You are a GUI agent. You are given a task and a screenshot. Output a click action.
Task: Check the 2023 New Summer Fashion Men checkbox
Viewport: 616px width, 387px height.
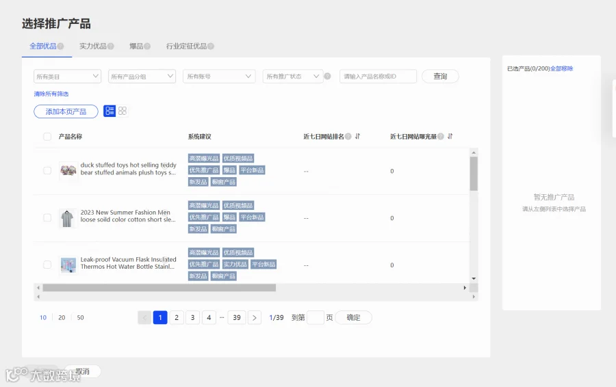47,218
